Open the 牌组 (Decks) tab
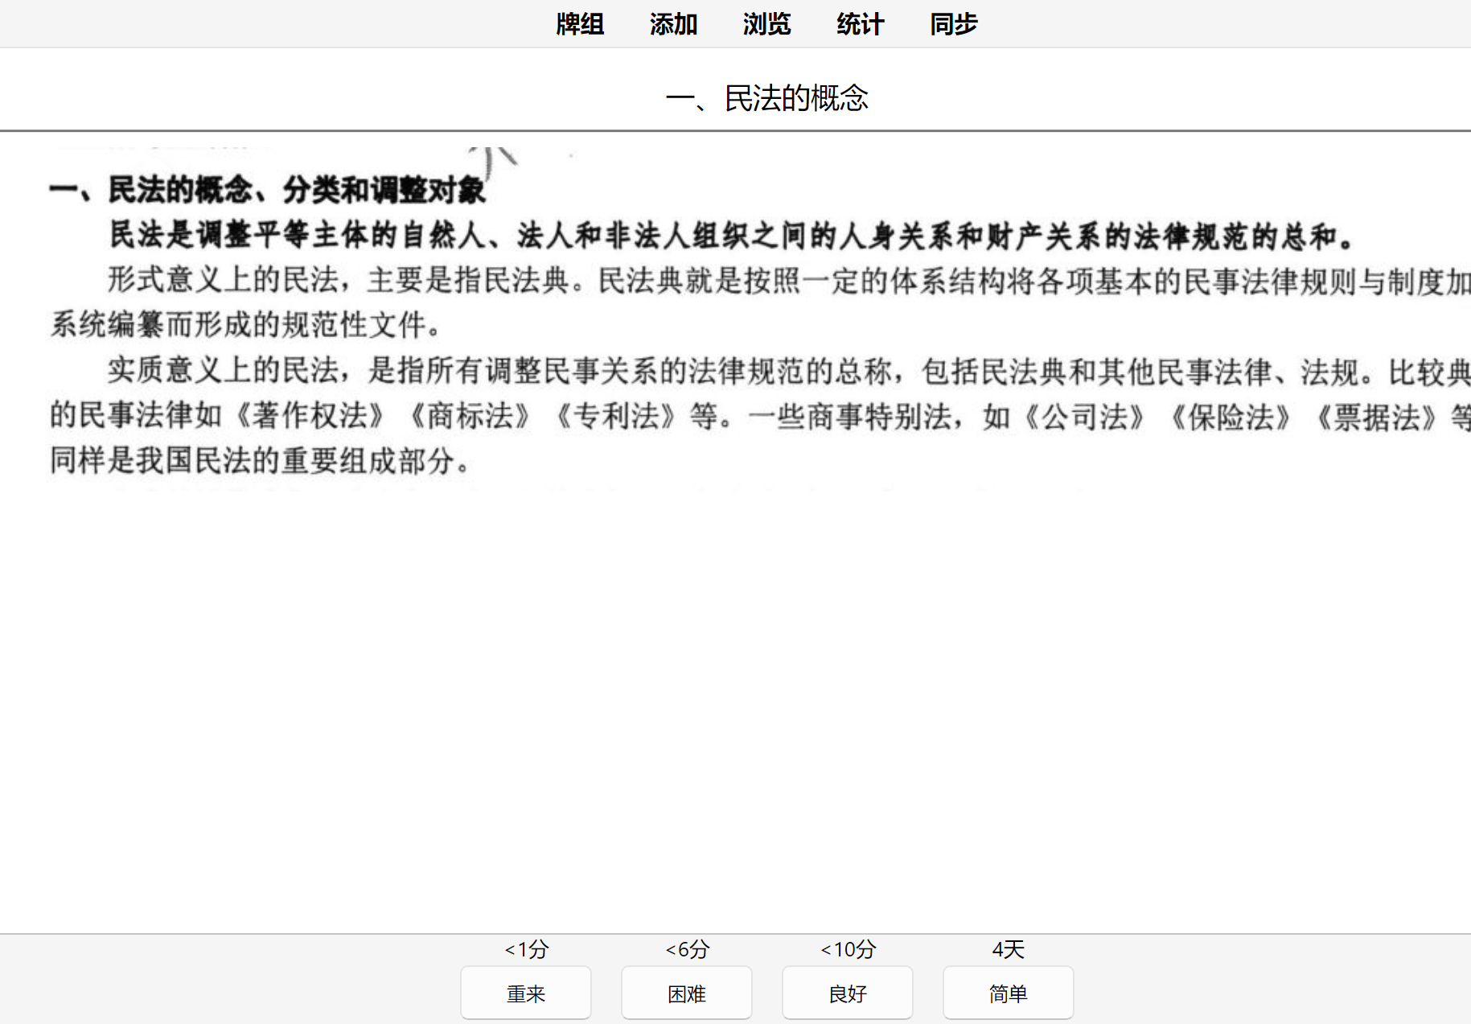This screenshot has width=1471, height=1024. tap(580, 24)
